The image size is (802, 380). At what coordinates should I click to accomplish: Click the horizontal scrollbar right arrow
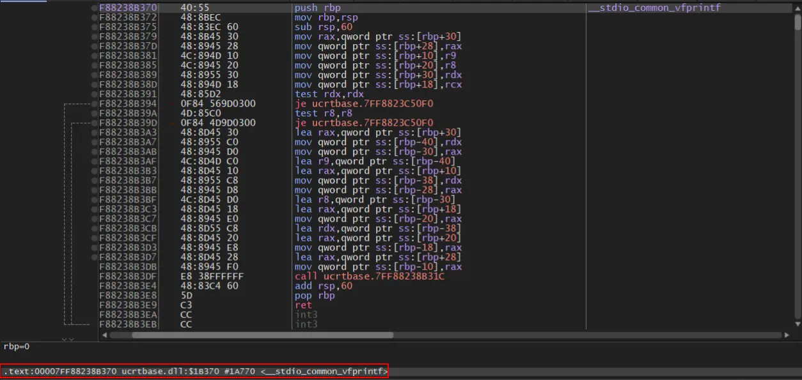click(788, 335)
